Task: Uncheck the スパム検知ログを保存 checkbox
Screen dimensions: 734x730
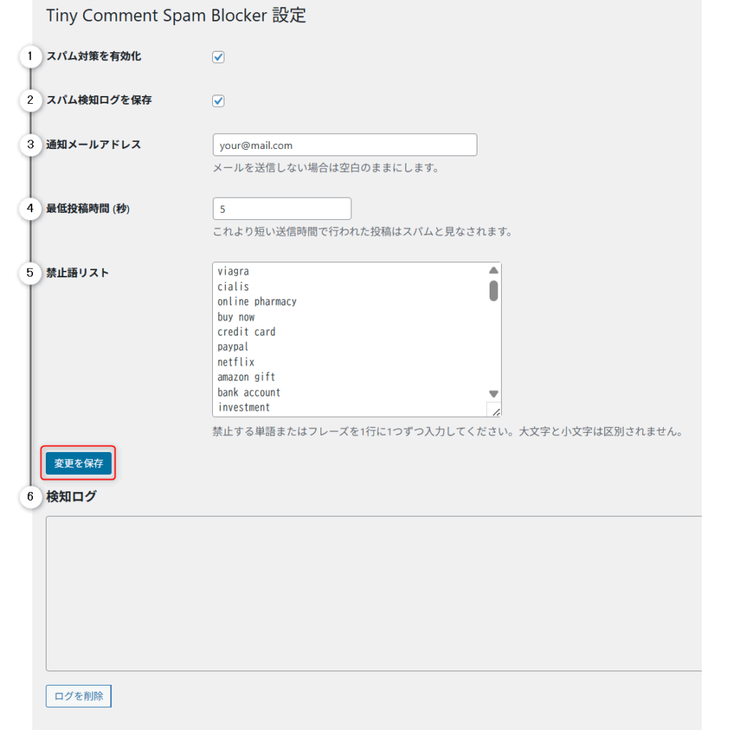Action: [219, 101]
